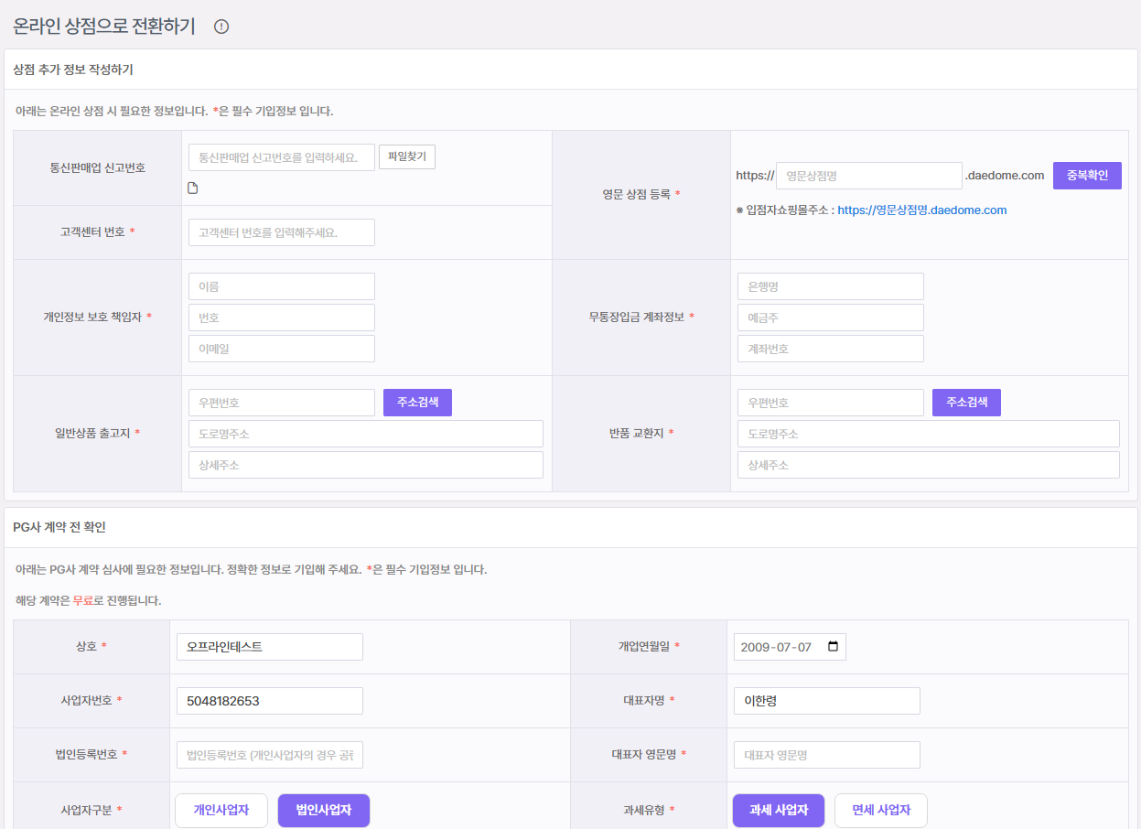Click the file document icon under 통신판매업 field
The image size is (1141, 829).
click(x=192, y=188)
